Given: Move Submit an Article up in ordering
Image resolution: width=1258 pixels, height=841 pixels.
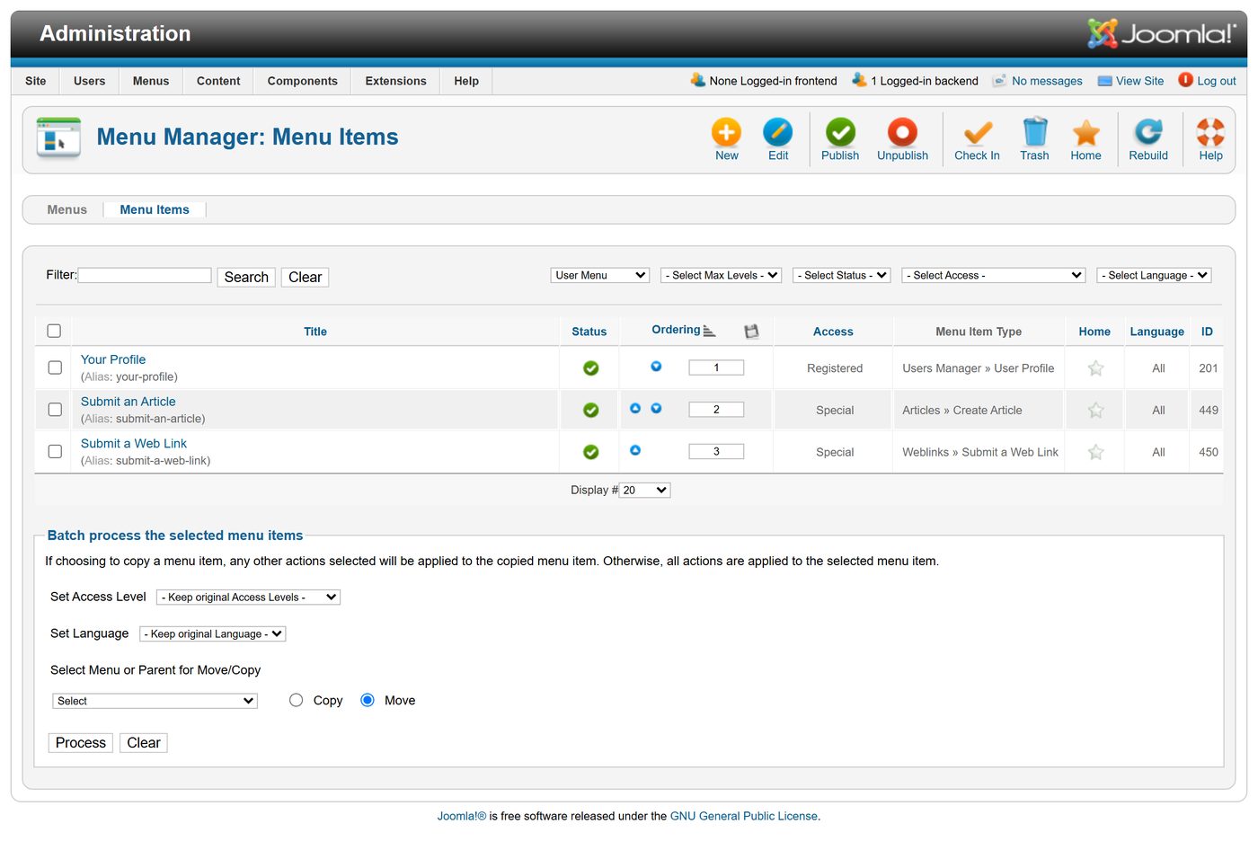Looking at the screenshot, I should click(x=635, y=409).
